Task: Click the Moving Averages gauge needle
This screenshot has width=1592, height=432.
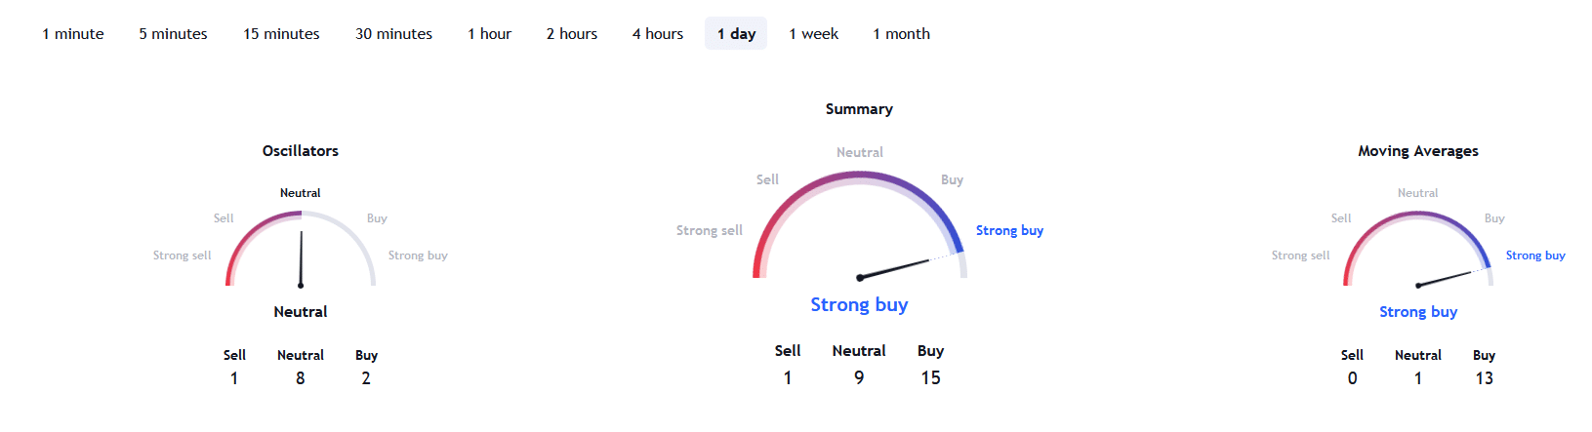Action: tap(1445, 278)
